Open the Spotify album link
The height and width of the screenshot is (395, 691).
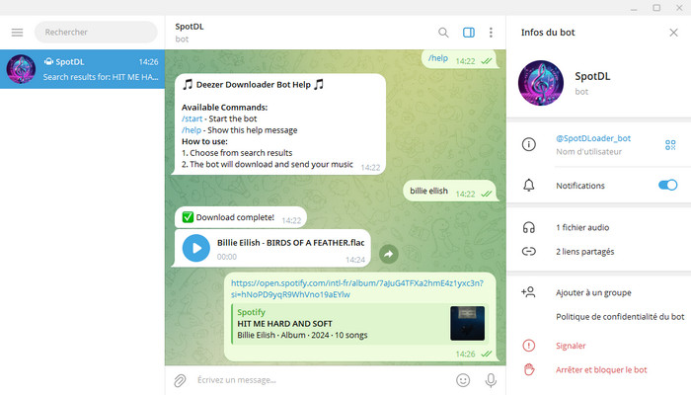(356, 288)
